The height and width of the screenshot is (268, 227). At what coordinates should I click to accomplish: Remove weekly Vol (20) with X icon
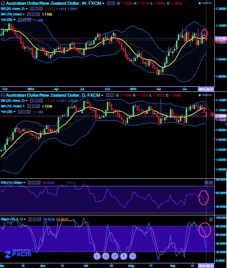29,20
